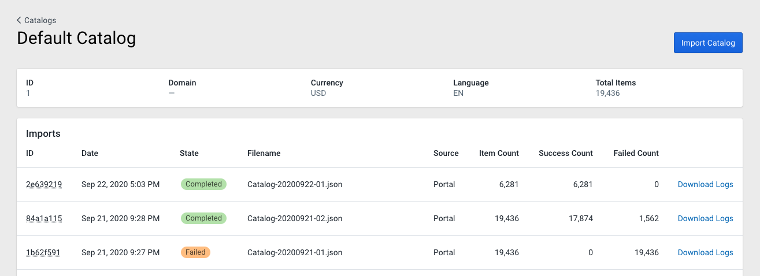This screenshot has height=276, width=760.
Task: Select filename Catalog-20200921-02.json
Action: (295, 219)
